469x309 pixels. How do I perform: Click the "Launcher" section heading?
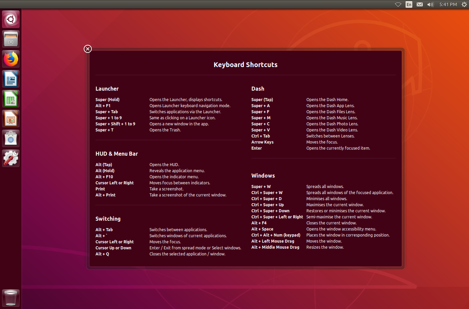point(107,89)
